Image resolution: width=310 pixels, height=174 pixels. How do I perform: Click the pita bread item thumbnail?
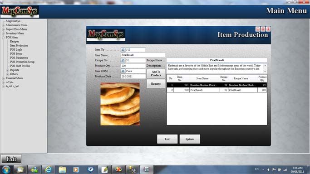pyautogui.click(x=120, y=104)
